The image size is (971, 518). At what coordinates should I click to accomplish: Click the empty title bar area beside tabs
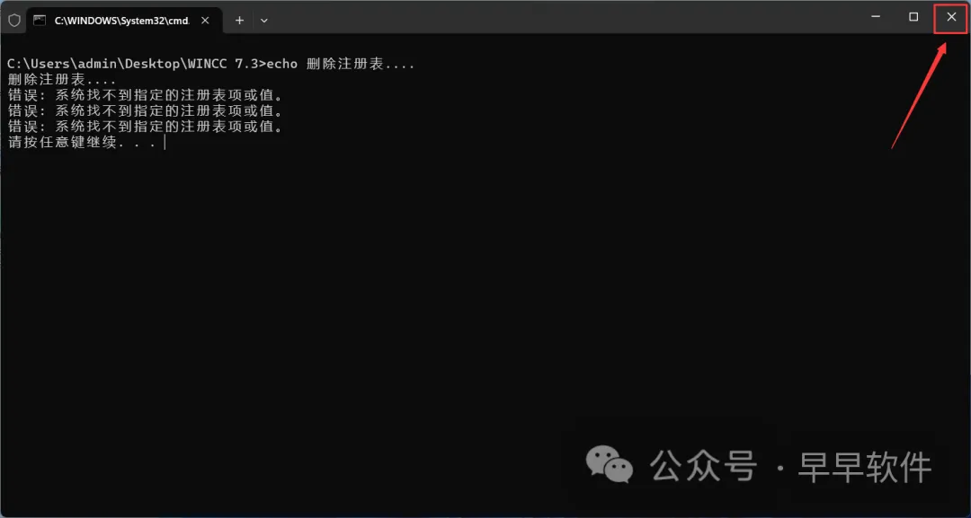pyautogui.click(x=557, y=19)
